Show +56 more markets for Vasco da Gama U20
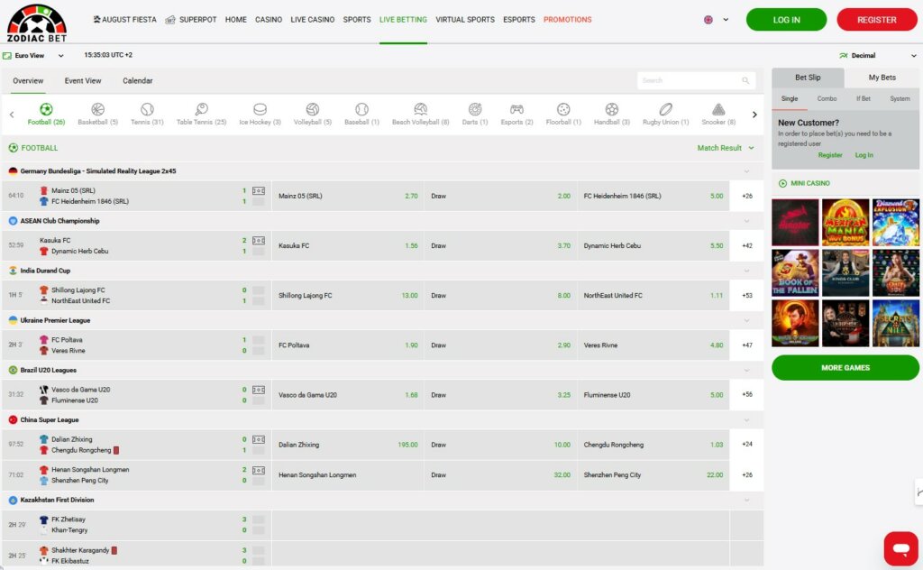This screenshot has height=570, width=923. (747, 395)
